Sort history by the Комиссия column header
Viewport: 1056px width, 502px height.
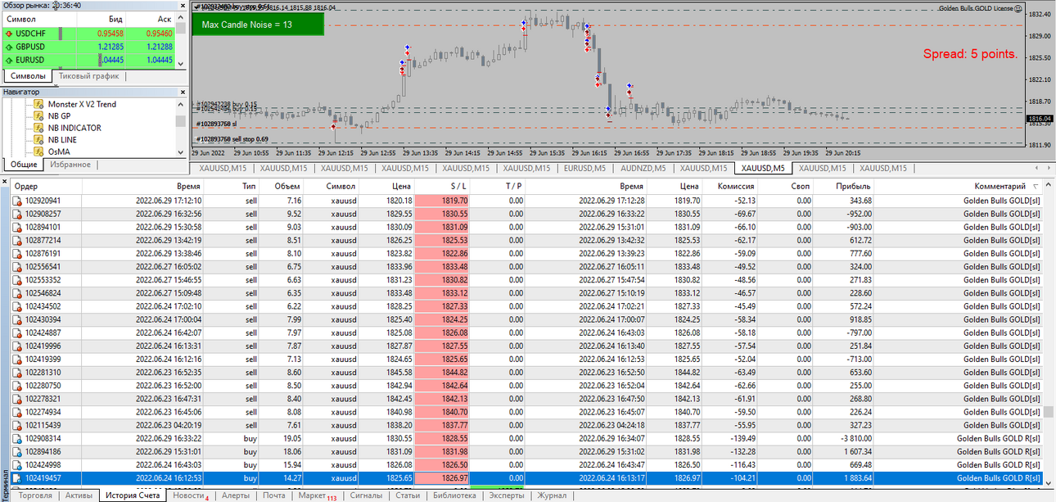pyautogui.click(x=730, y=187)
